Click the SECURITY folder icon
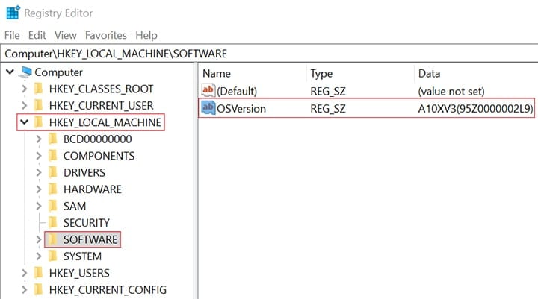Viewport: 538px width, 299px height. point(53,223)
